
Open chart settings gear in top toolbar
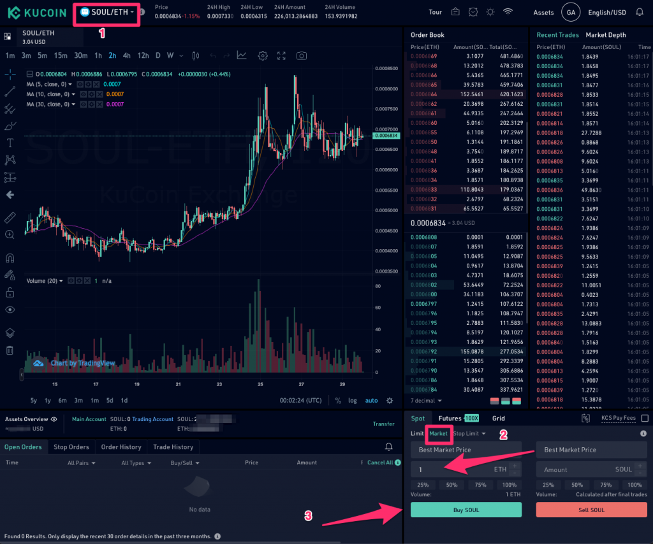point(262,55)
